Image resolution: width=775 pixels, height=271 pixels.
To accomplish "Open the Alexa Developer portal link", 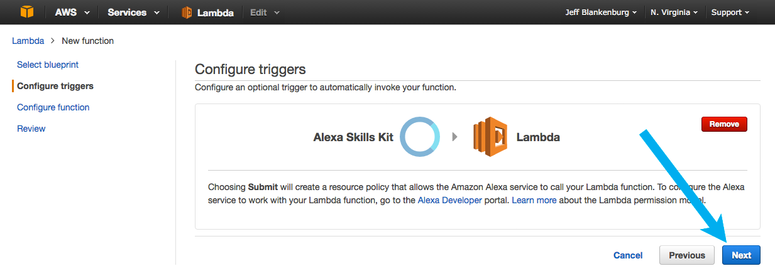I will click(449, 200).
